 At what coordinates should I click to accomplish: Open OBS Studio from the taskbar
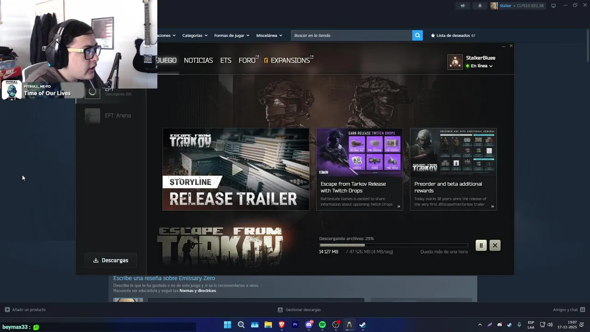336,325
